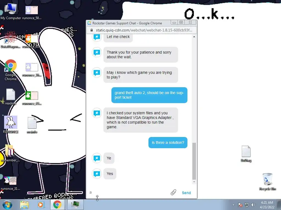Click the Send button in chat
This screenshot has height=210, width=281.
(186, 193)
